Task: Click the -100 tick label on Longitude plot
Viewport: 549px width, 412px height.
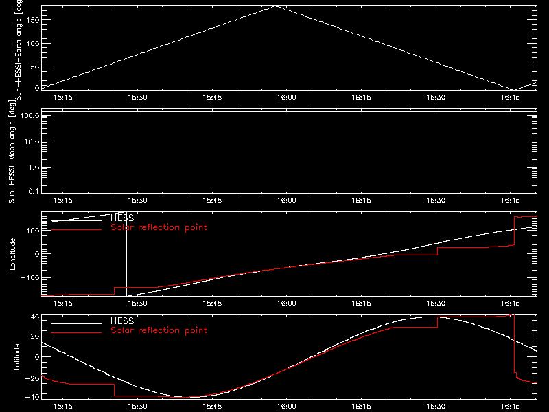Action: tap(30, 277)
